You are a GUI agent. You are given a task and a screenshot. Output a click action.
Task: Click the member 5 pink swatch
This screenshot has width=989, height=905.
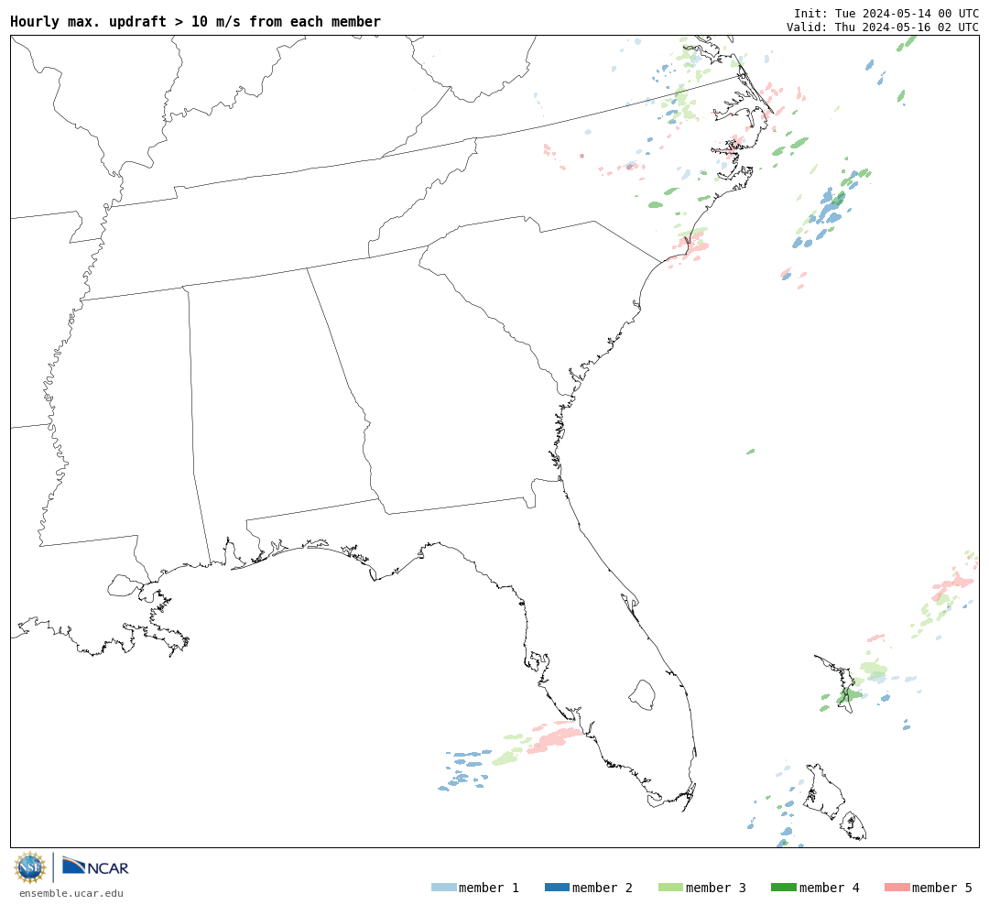tap(897, 888)
